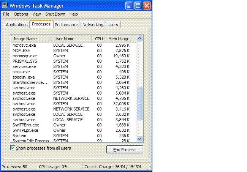Open the Options menu
The height and width of the screenshot is (172, 247).
point(21,14)
